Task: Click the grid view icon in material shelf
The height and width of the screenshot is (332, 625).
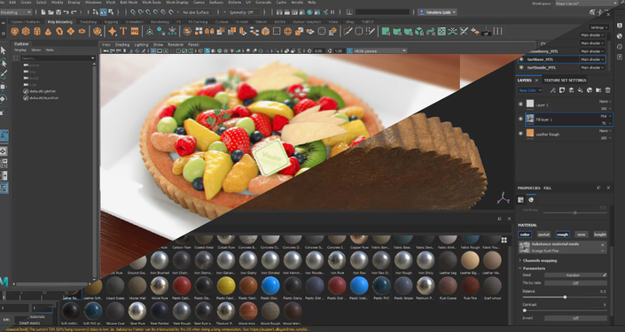Action: point(504,240)
